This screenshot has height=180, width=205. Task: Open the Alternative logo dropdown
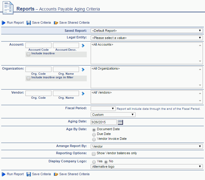click(147, 166)
